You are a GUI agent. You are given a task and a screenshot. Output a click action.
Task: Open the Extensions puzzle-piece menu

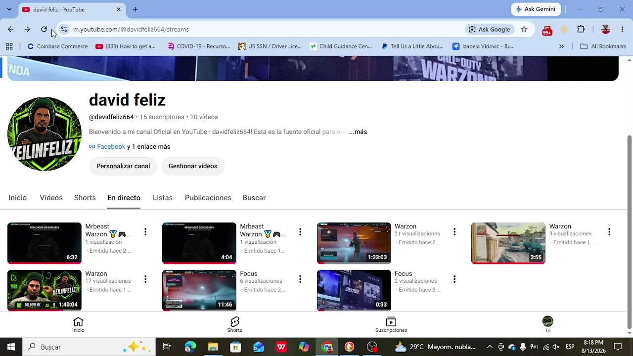click(581, 29)
